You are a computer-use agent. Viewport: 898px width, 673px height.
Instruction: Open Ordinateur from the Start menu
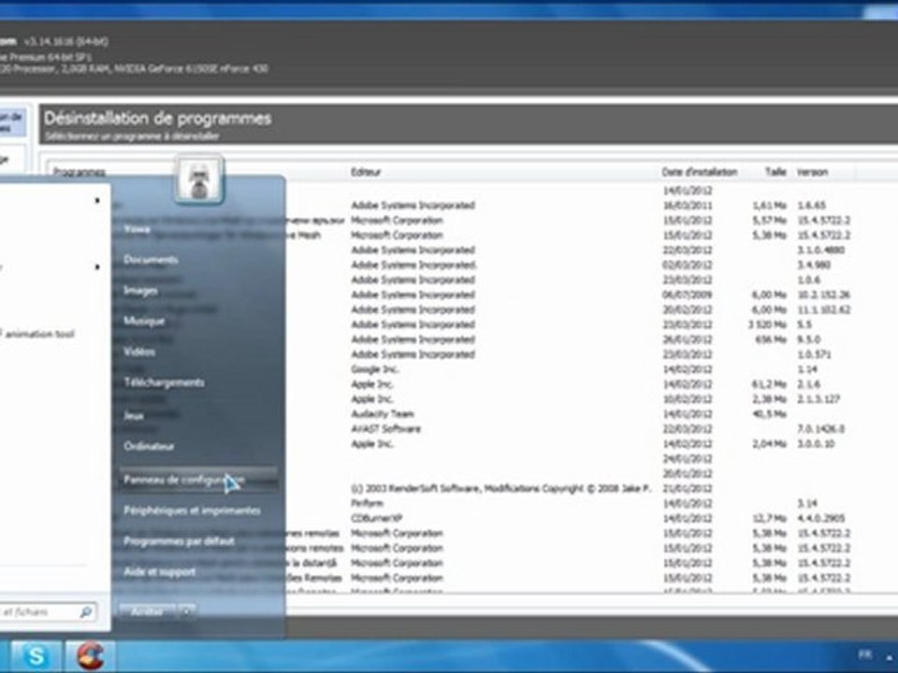(x=149, y=447)
